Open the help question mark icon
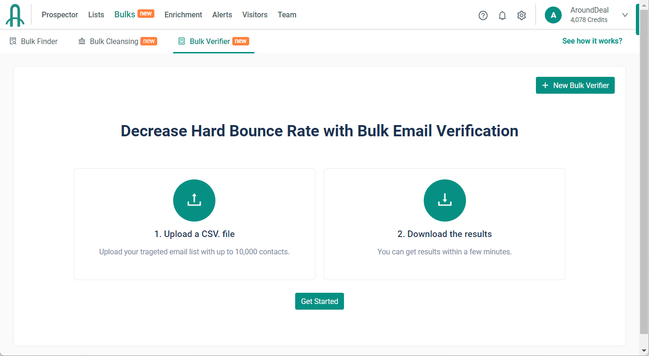Screen dimensions: 649x356 [x=483, y=15]
